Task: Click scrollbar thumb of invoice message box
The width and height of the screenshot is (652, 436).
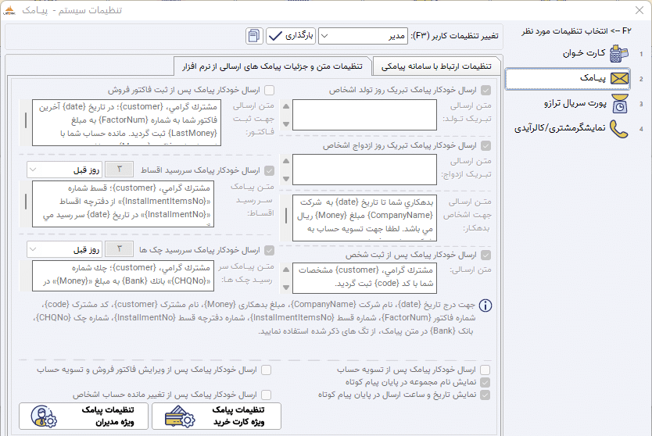Action: tap(26, 120)
